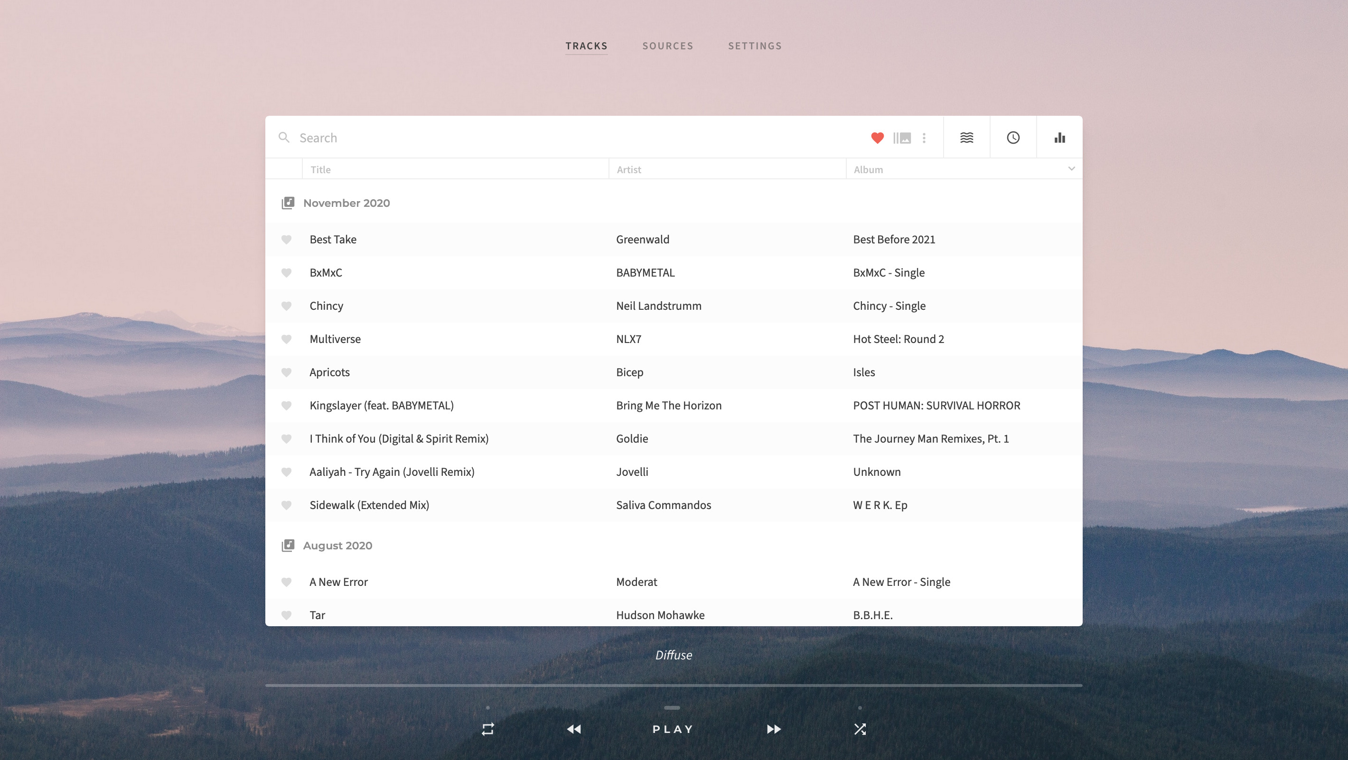
Task: Collapse the August 2020 group header
Action: click(337, 546)
